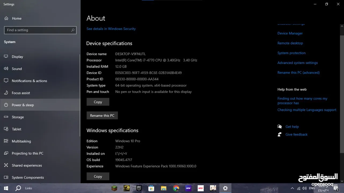
Task: Open System Components
Action: click(x=40, y=177)
